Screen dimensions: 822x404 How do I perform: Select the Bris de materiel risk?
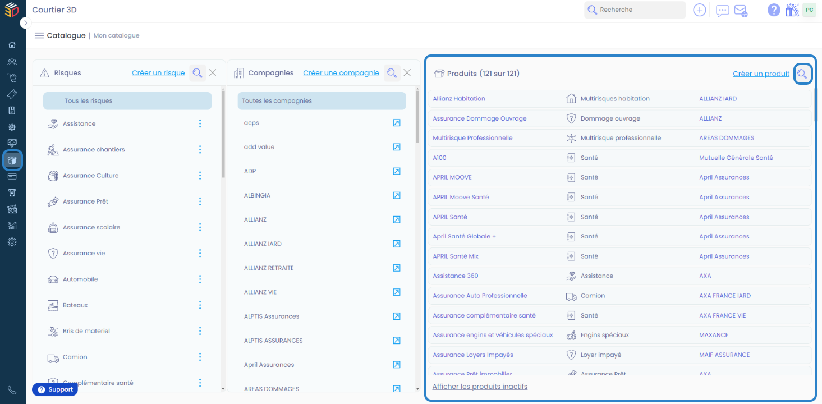86,331
